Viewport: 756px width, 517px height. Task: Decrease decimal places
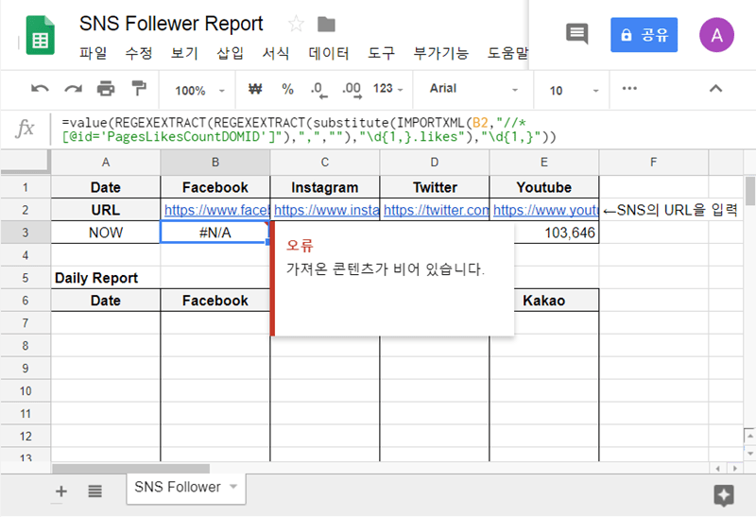pos(318,90)
